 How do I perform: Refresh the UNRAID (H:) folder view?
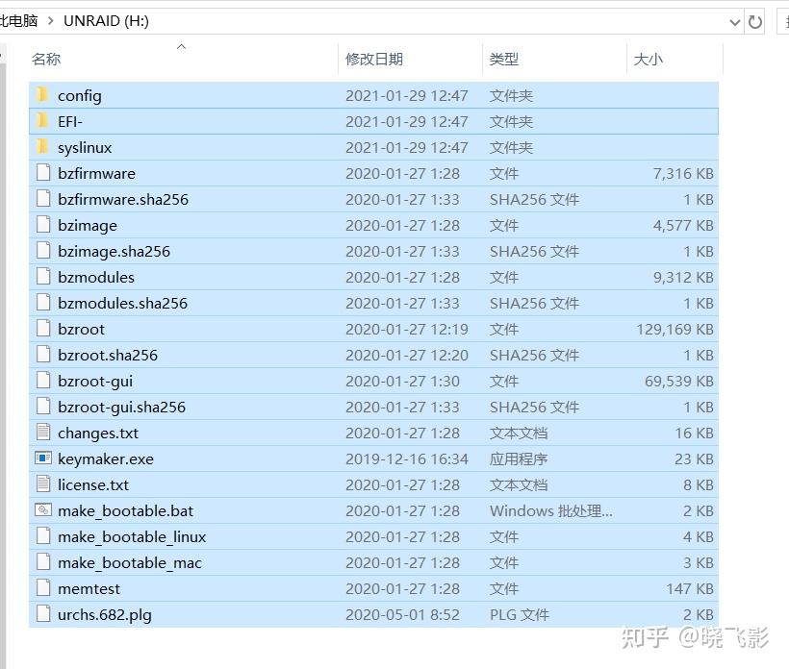tap(754, 22)
